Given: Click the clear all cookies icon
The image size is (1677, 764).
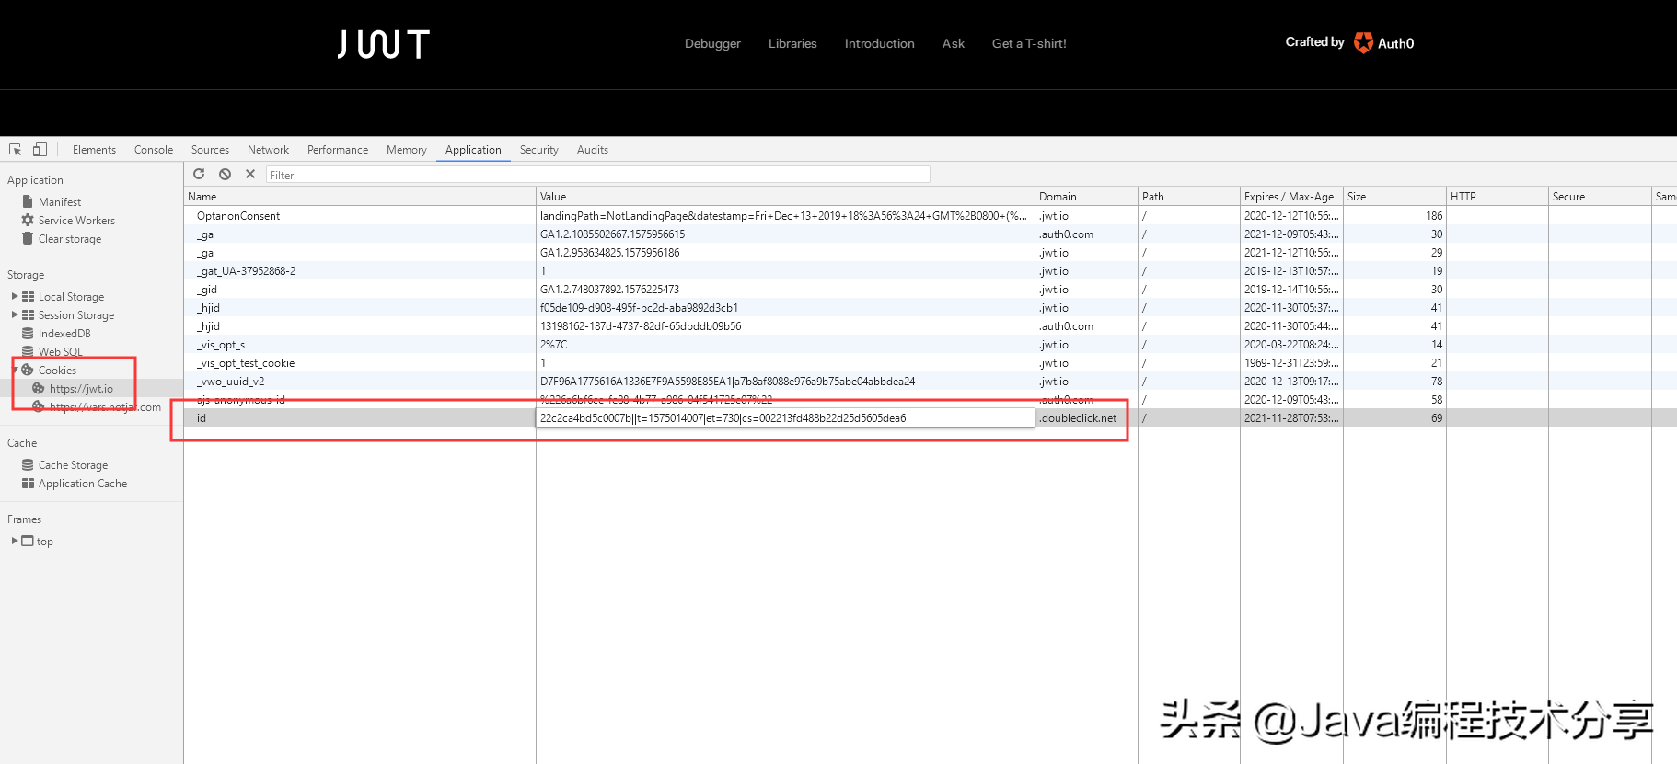Looking at the screenshot, I should pyautogui.click(x=225, y=174).
